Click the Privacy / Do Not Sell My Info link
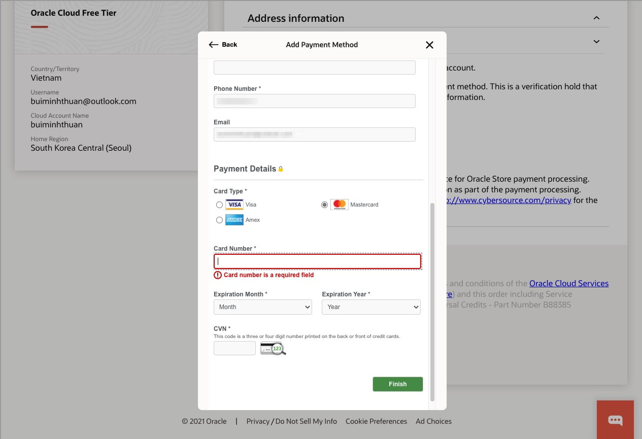Viewport: 642px width, 439px height. (x=291, y=421)
